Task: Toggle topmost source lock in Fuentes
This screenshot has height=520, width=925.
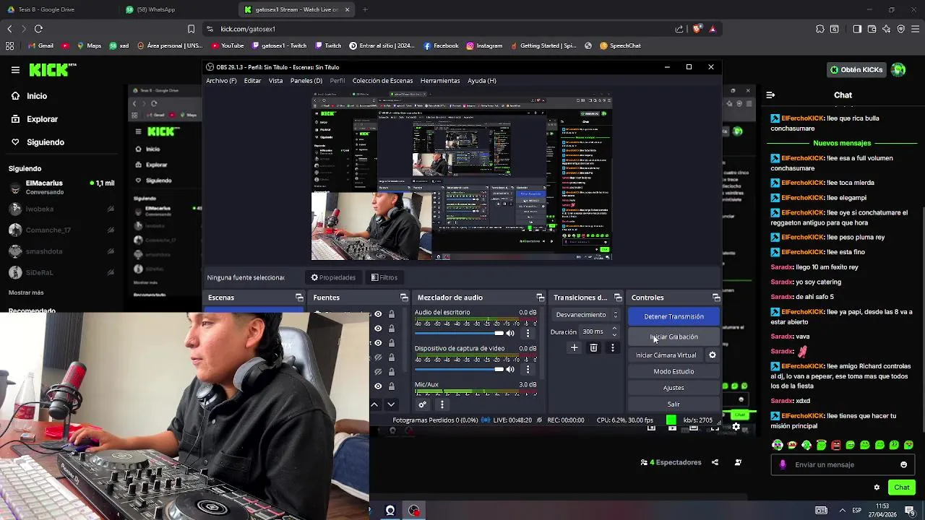Action: coord(392,314)
